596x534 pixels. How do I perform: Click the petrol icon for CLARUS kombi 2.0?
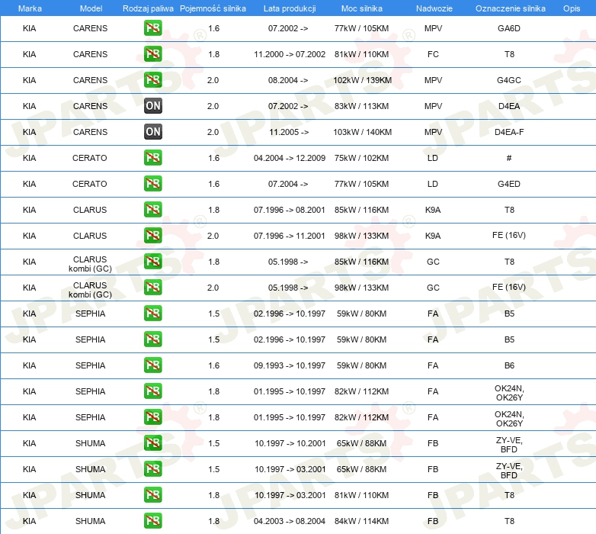point(152,288)
